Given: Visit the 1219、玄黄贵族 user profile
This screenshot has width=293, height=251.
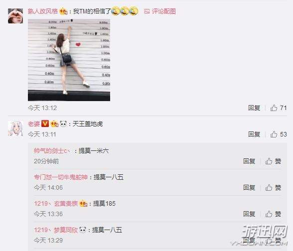Looking at the screenshot, I should pos(56,203).
